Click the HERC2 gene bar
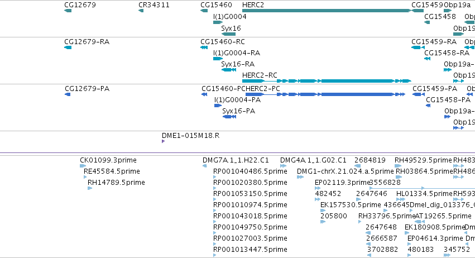The image size is (475, 258). [x=327, y=11]
